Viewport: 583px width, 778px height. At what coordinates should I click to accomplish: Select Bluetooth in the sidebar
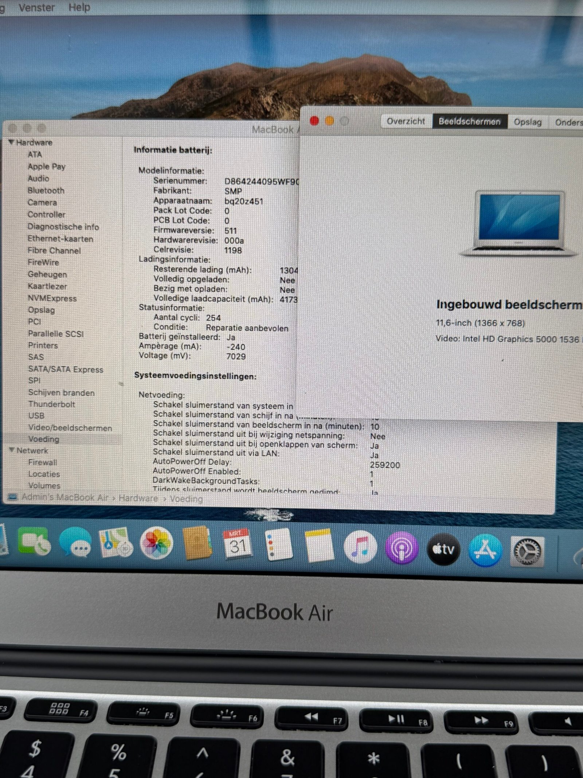(46, 190)
